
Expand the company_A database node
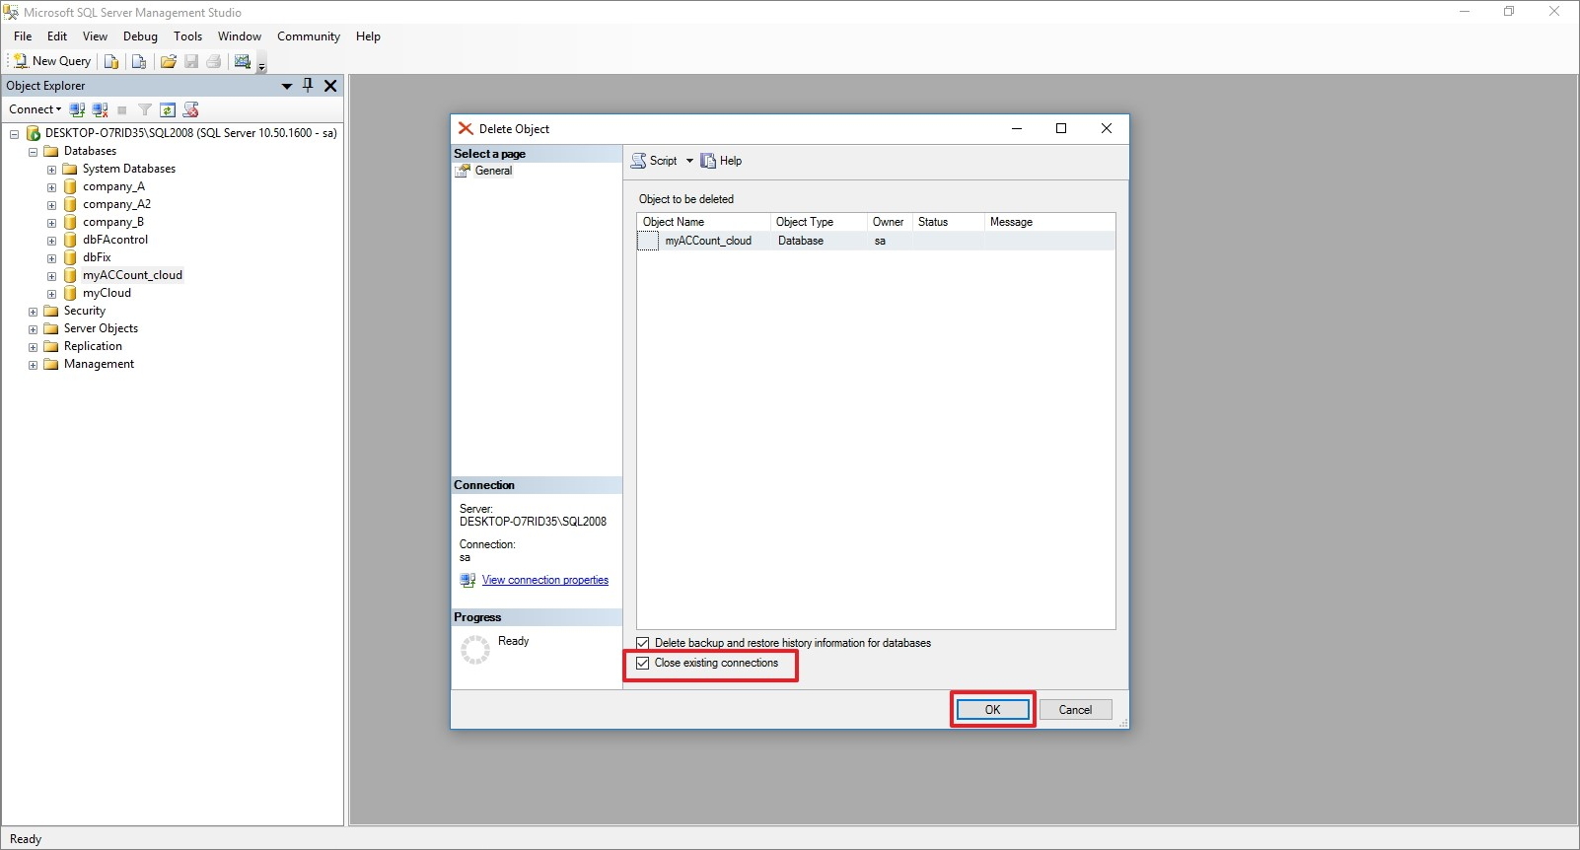coord(51,187)
